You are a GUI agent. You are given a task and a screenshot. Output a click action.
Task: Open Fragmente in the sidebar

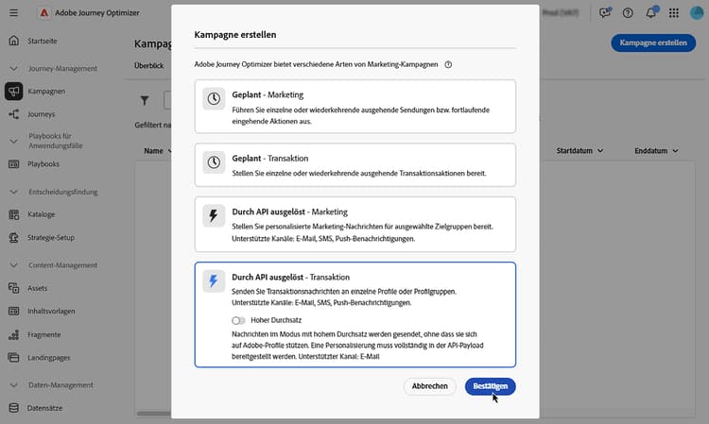point(43,334)
